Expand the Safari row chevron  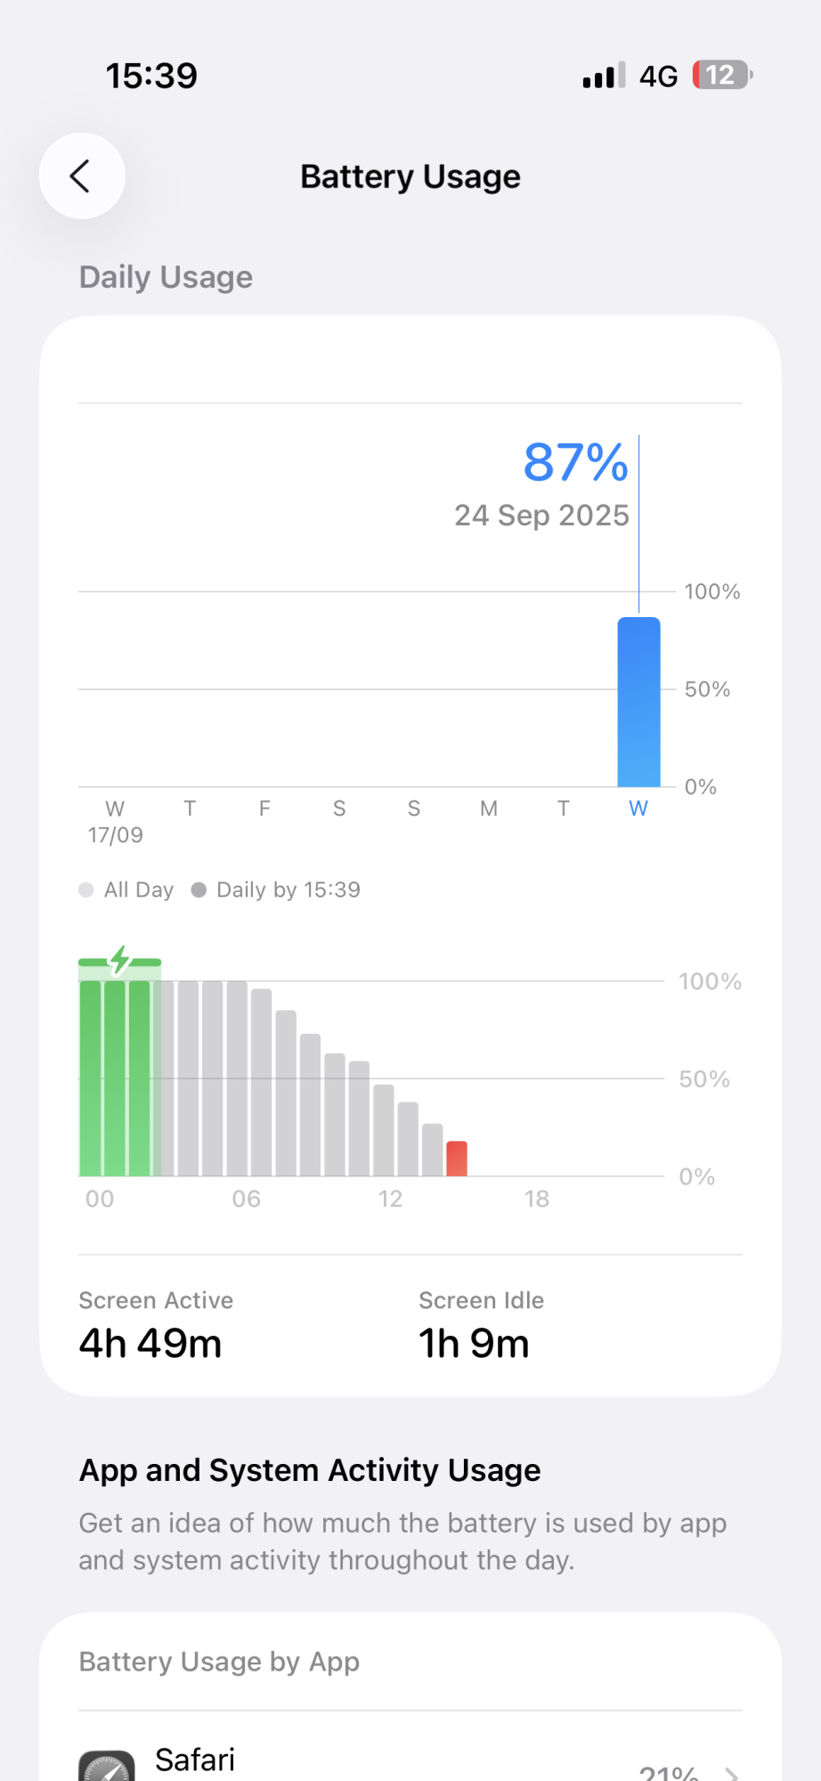click(731, 1772)
